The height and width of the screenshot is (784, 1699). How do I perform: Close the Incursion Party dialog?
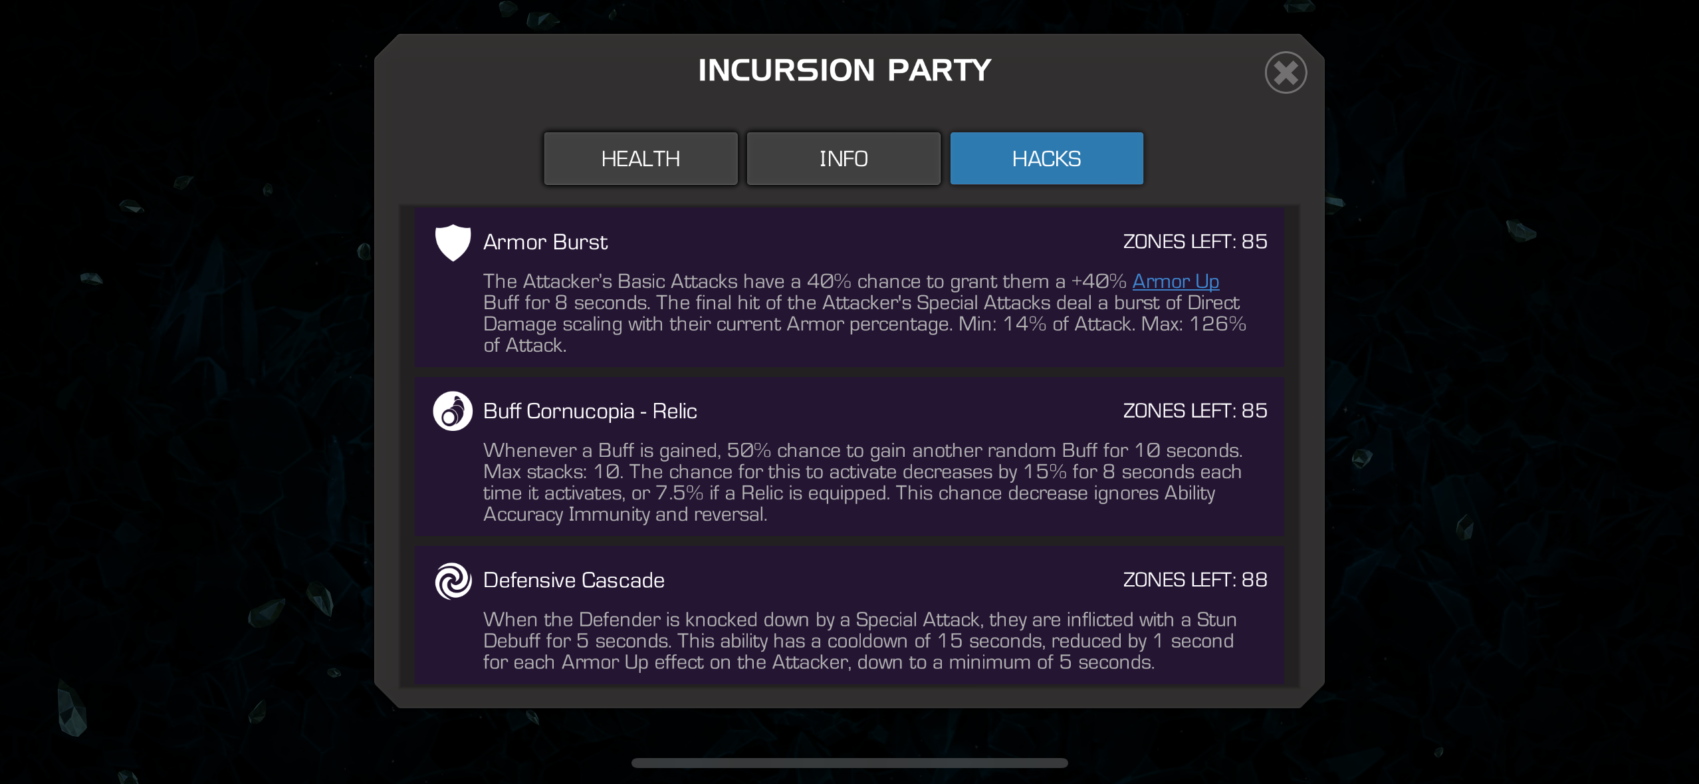tap(1286, 72)
